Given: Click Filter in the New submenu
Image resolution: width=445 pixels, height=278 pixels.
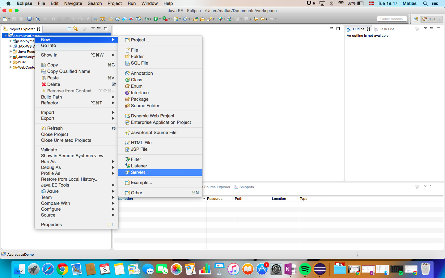Looking at the screenshot, I should point(160,159).
